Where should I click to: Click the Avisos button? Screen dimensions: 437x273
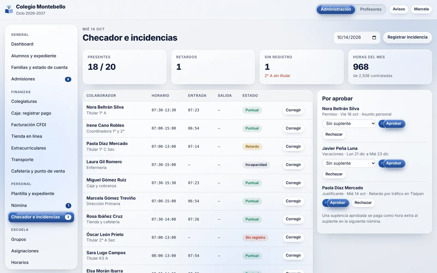399,9
